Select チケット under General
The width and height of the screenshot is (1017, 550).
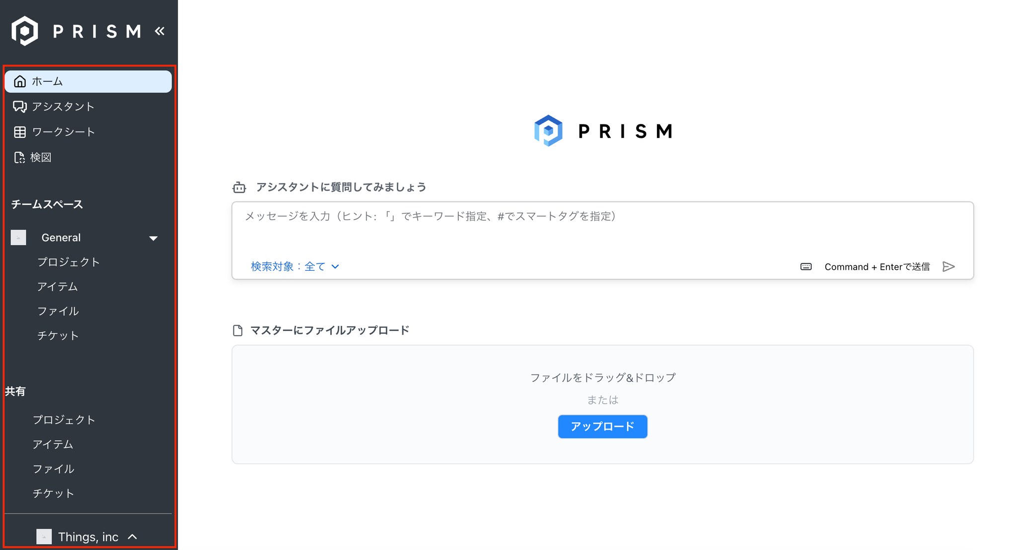click(58, 336)
